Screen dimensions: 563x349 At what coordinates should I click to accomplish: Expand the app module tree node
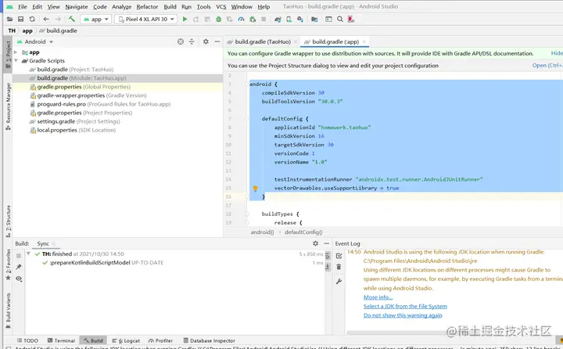point(16,52)
